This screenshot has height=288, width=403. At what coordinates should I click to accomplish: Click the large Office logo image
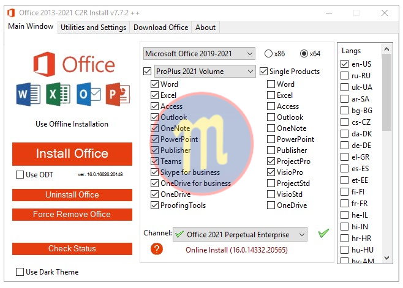click(74, 64)
